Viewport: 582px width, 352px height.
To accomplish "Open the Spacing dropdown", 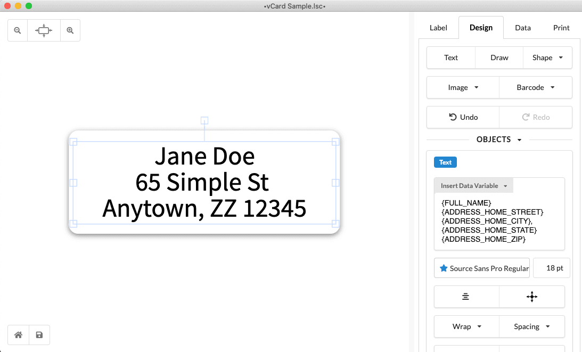I will point(531,326).
